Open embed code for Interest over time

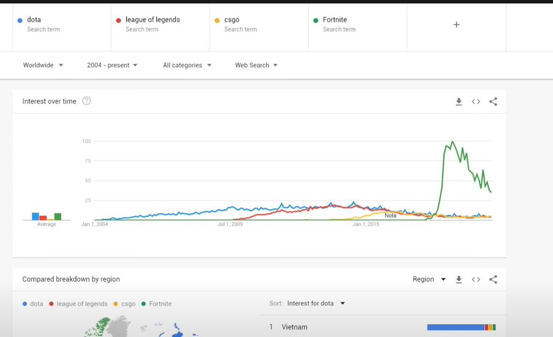(476, 102)
